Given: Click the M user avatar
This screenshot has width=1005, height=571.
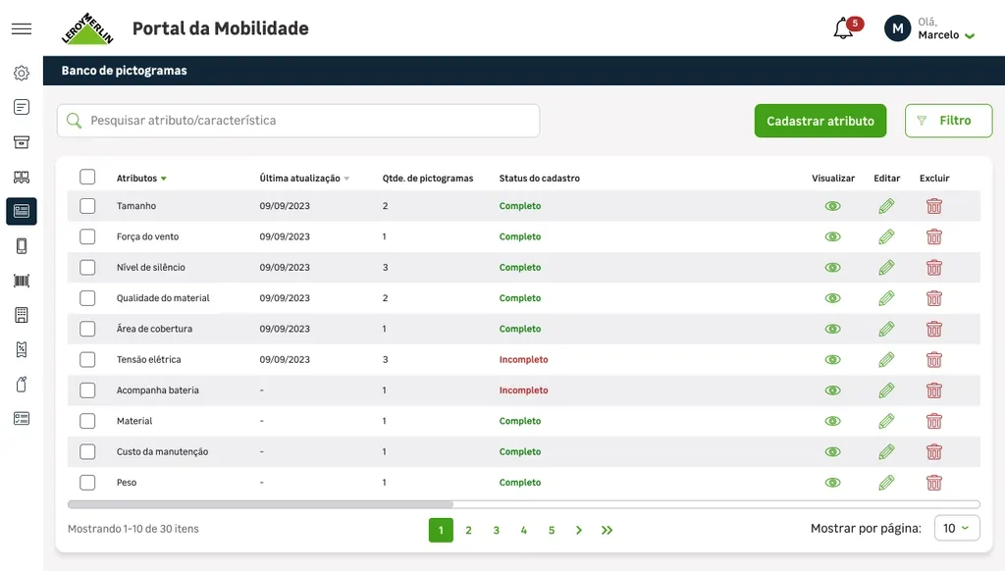Looking at the screenshot, I should coord(897,28).
